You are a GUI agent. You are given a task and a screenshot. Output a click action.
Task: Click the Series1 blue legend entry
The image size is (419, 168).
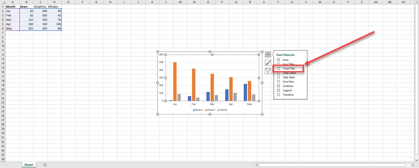(198, 110)
